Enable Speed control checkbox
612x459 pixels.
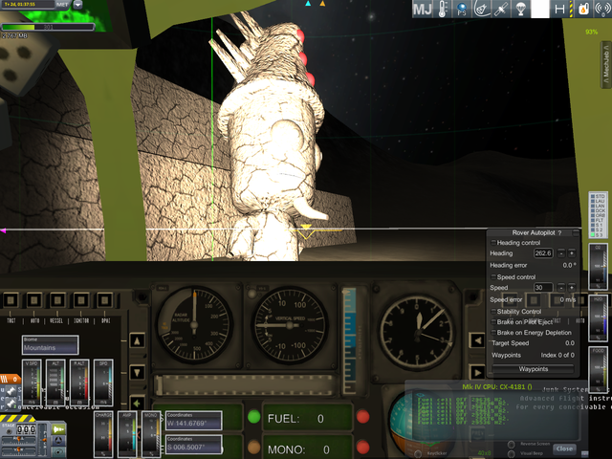tap(493, 276)
